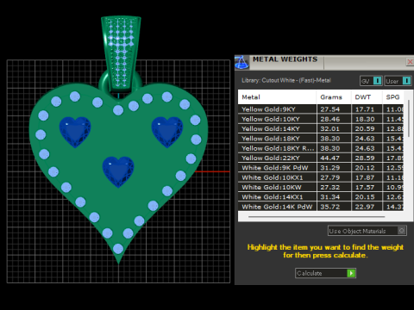Click the 27.79 grams cell

point(334,177)
